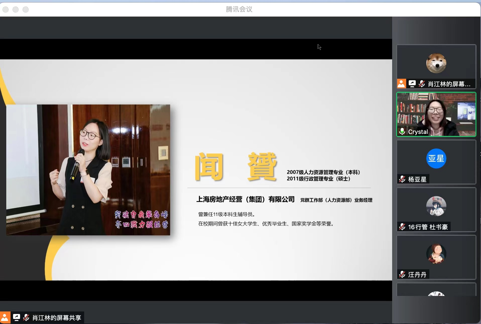This screenshot has height=324, width=481.
Task: Click the screen-share icon in bottom sharing bar
Action: click(x=17, y=317)
